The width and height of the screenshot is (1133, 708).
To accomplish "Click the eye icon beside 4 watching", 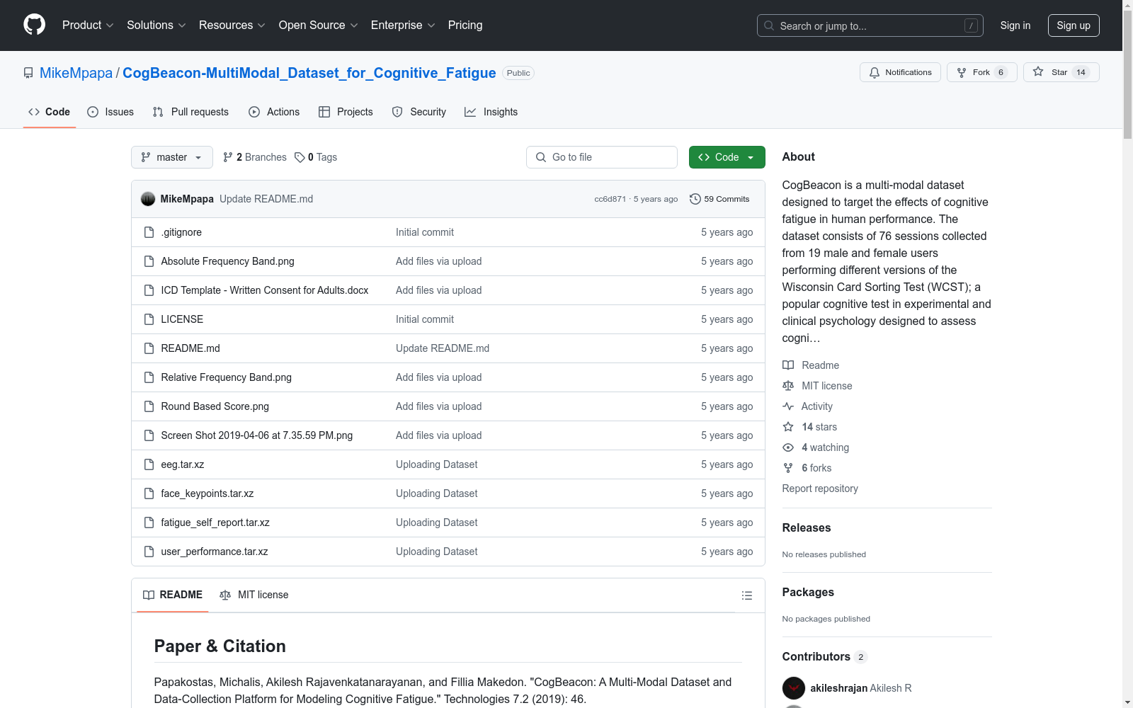I will (788, 447).
